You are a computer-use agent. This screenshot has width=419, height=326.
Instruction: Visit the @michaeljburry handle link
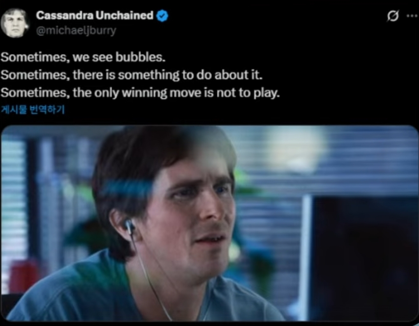(x=76, y=30)
